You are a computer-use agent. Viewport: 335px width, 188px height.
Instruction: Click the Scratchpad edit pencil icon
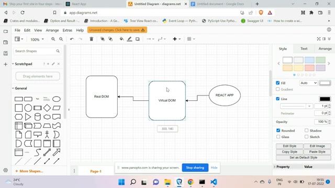[x=53, y=64]
